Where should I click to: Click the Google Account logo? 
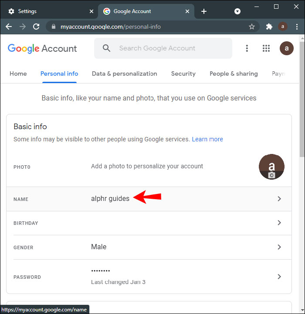point(42,48)
